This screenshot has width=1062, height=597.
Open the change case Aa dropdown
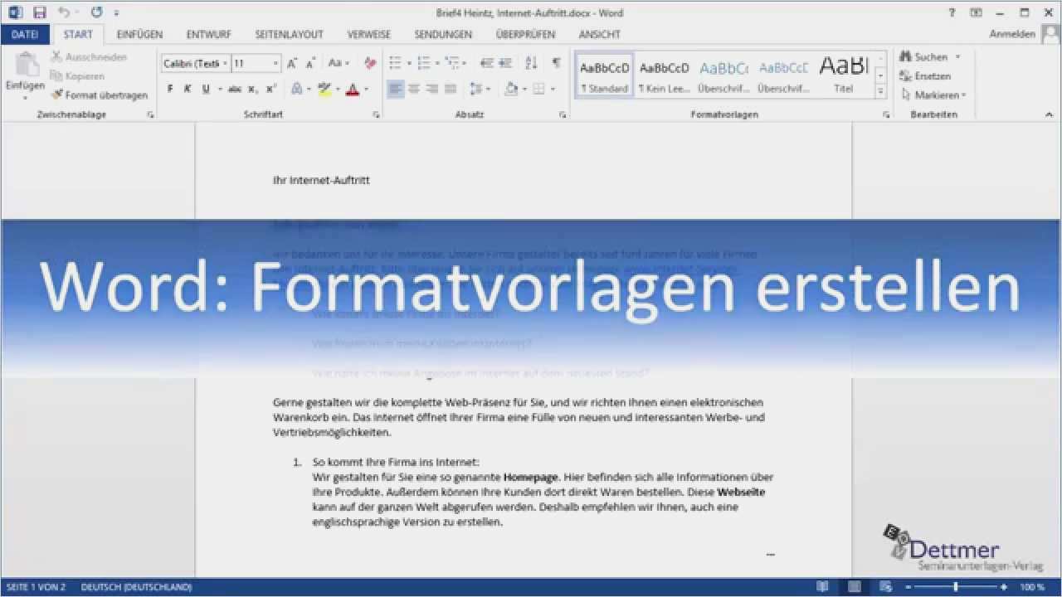[339, 64]
